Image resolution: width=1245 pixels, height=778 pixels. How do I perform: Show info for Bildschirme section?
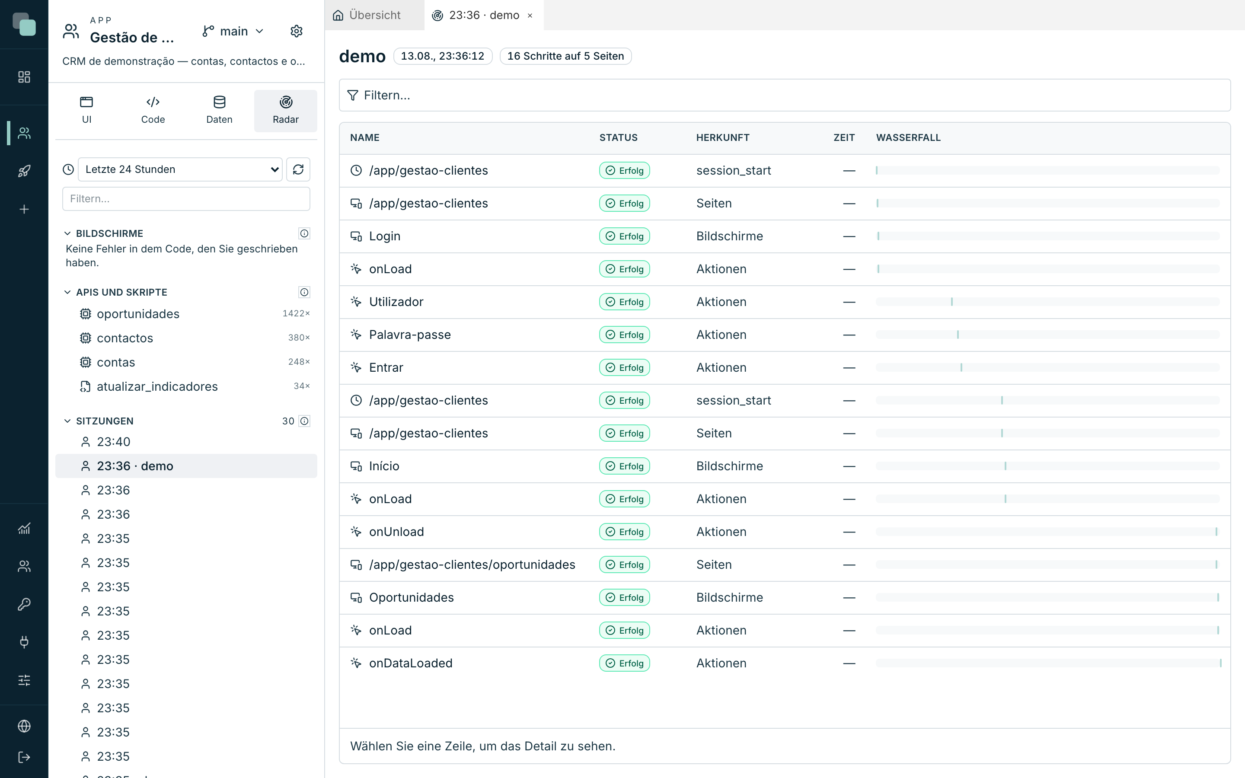(305, 233)
